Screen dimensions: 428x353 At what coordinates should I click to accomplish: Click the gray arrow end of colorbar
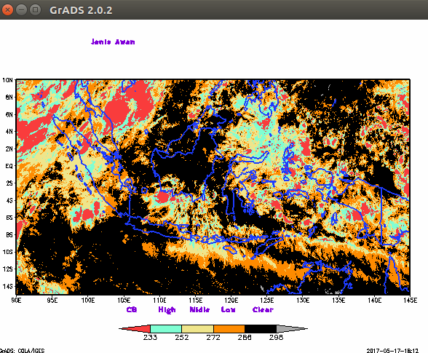pos(292,329)
